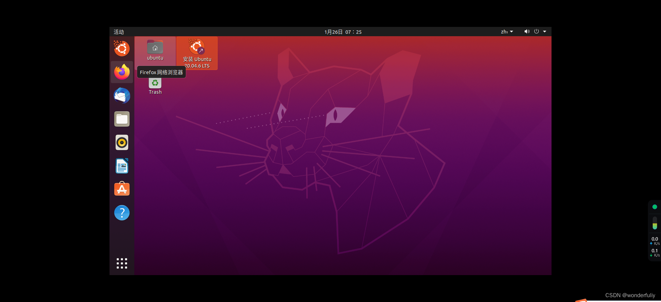Open Firefox web browser in dock

(x=122, y=72)
